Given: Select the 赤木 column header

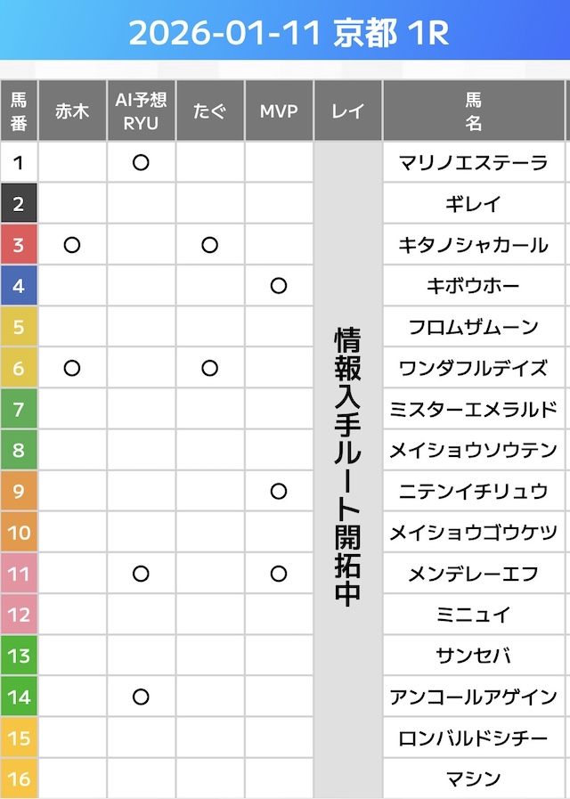Looking at the screenshot, I should click(72, 111).
